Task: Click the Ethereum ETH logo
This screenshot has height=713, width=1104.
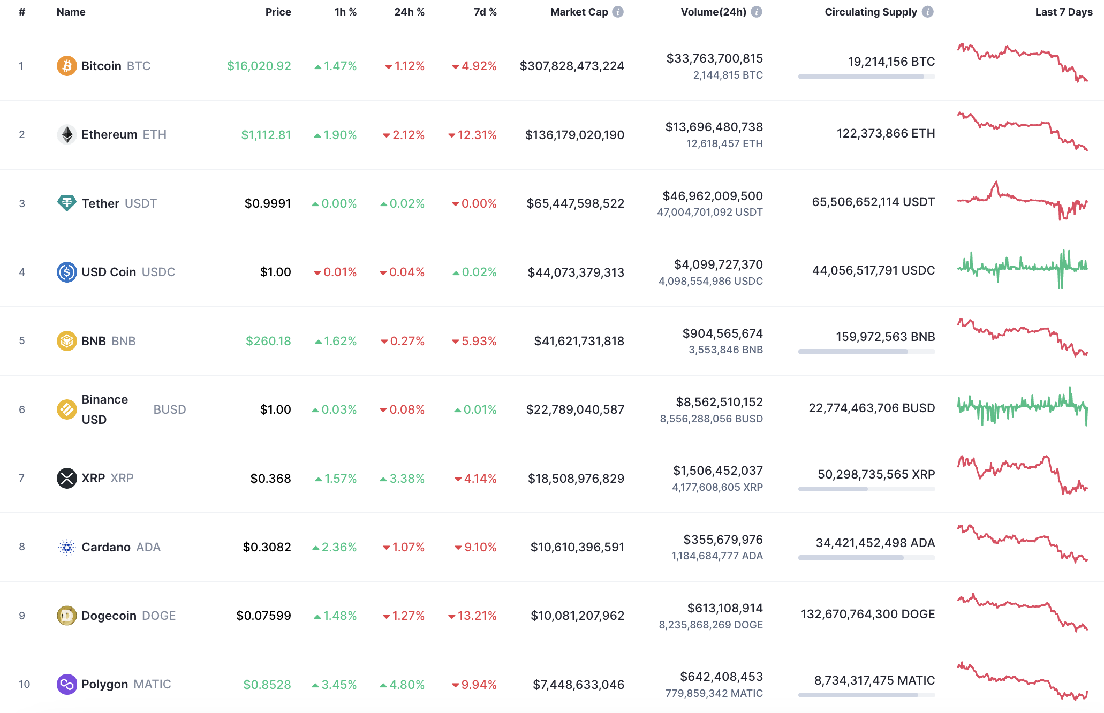Action: (x=66, y=134)
